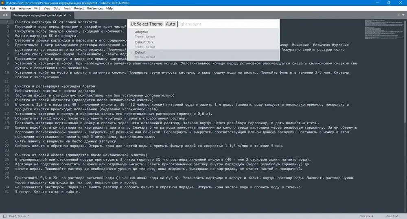Open the tab list dropdown arrow
The image size is (407, 219).
(x=403, y=15)
